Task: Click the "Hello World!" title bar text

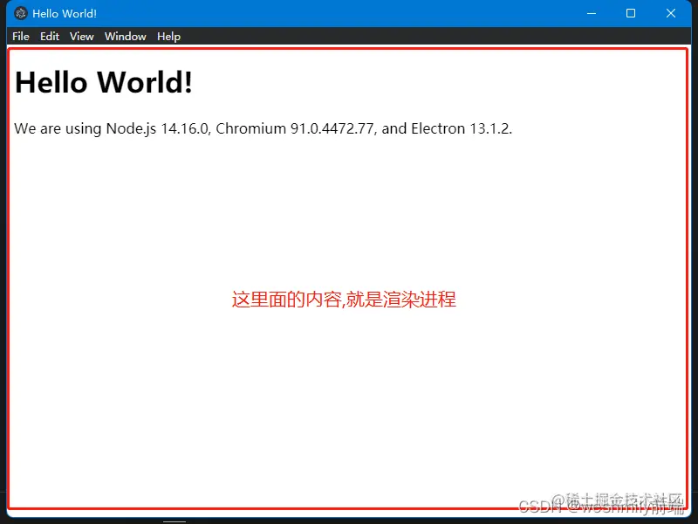Action: pyautogui.click(x=65, y=13)
